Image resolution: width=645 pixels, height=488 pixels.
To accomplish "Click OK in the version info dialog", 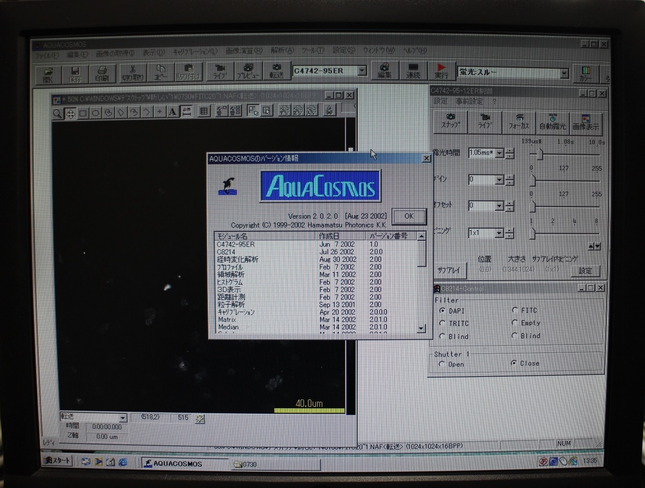I will pyautogui.click(x=408, y=216).
